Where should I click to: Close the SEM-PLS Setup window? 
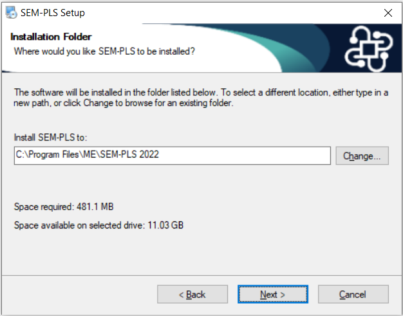388,13
